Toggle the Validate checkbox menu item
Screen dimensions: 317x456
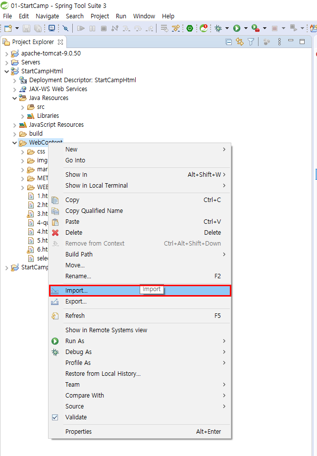140,417
